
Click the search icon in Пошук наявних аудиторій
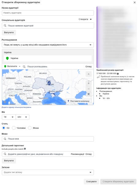[x=5, y=26]
